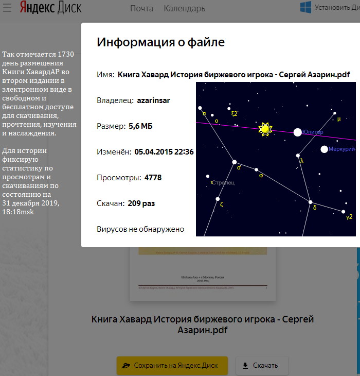Click the ζ star on the star map
Screen dimensions: 360x376
click(218, 199)
